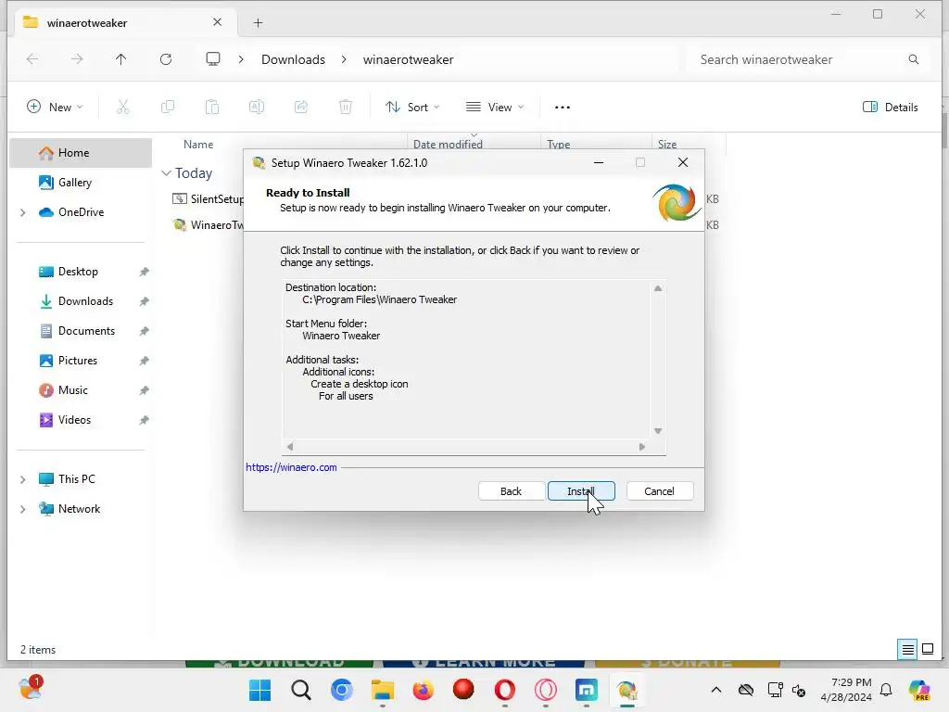949x712 pixels.
Task: Click the Paste icon in Explorer toolbar
Action: pos(212,108)
